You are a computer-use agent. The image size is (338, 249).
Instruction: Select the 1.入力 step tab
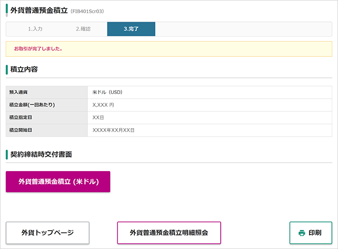tap(35, 29)
